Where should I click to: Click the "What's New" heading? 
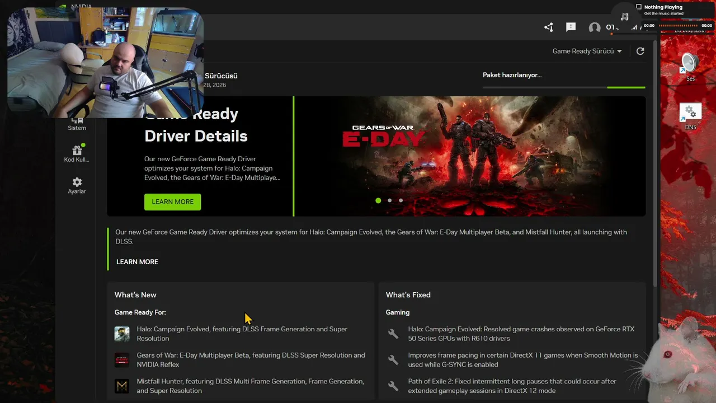click(135, 295)
